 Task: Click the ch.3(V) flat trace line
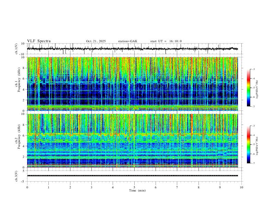pos(133,176)
